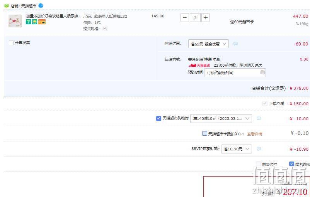Click the 返60元超市卡 promotion text

pos(242,22)
